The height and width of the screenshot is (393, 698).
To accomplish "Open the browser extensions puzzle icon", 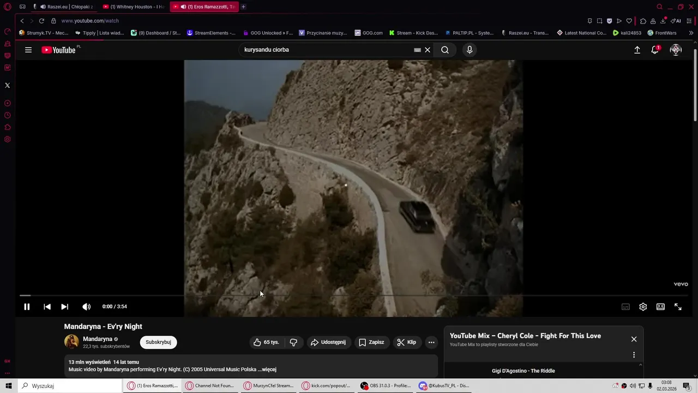I will [x=643, y=21].
